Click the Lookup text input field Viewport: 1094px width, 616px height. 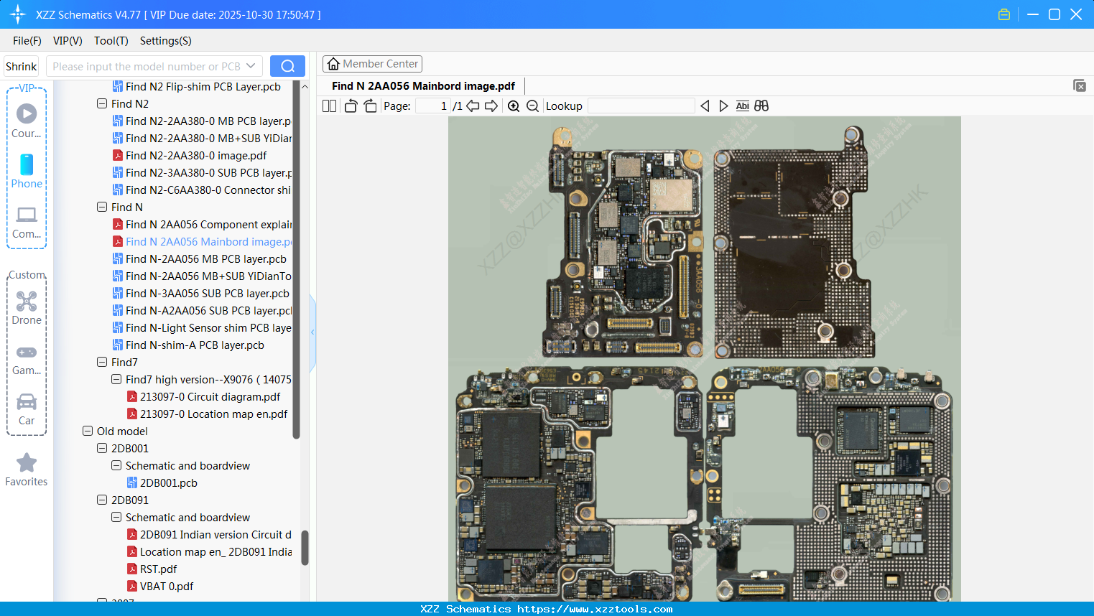tap(641, 106)
